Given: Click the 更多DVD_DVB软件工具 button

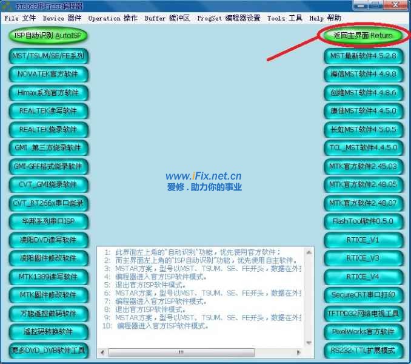Looking at the screenshot, I should point(48,351).
